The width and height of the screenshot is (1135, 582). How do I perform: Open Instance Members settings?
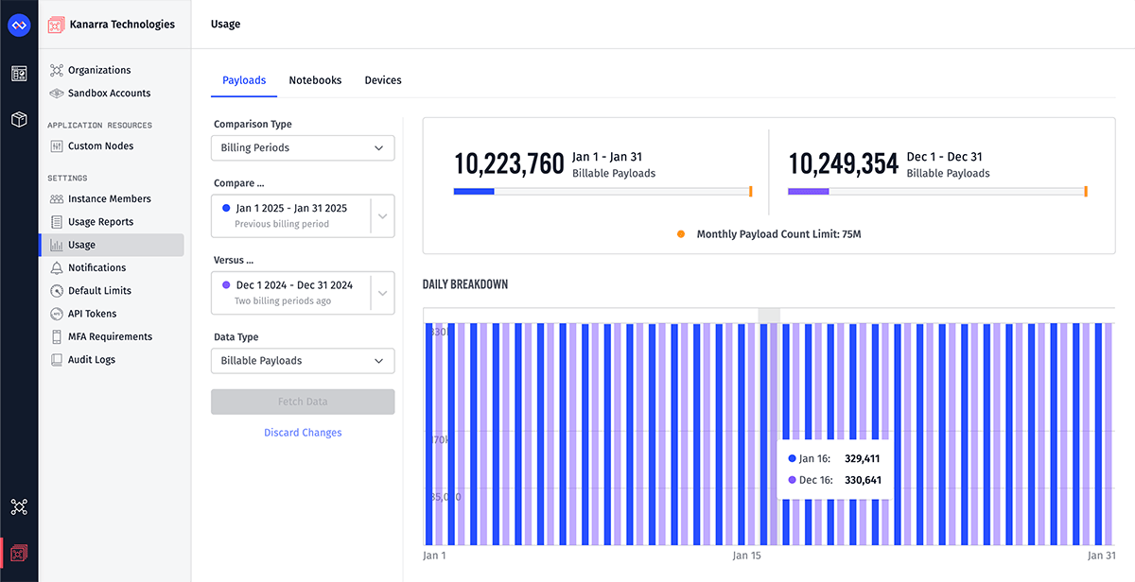(112, 199)
